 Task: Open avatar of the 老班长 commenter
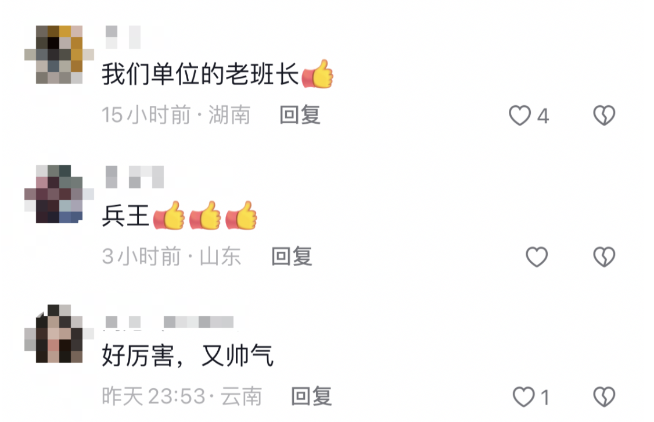click(x=59, y=55)
